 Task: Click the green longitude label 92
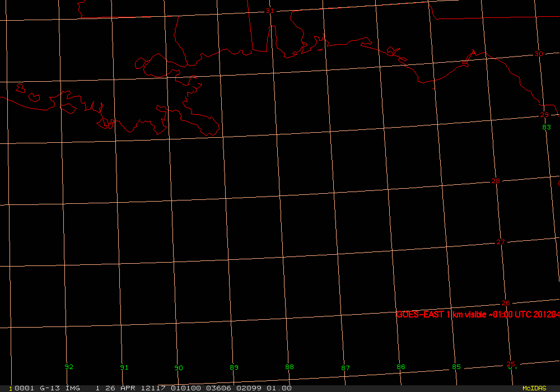(x=69, y=367)
